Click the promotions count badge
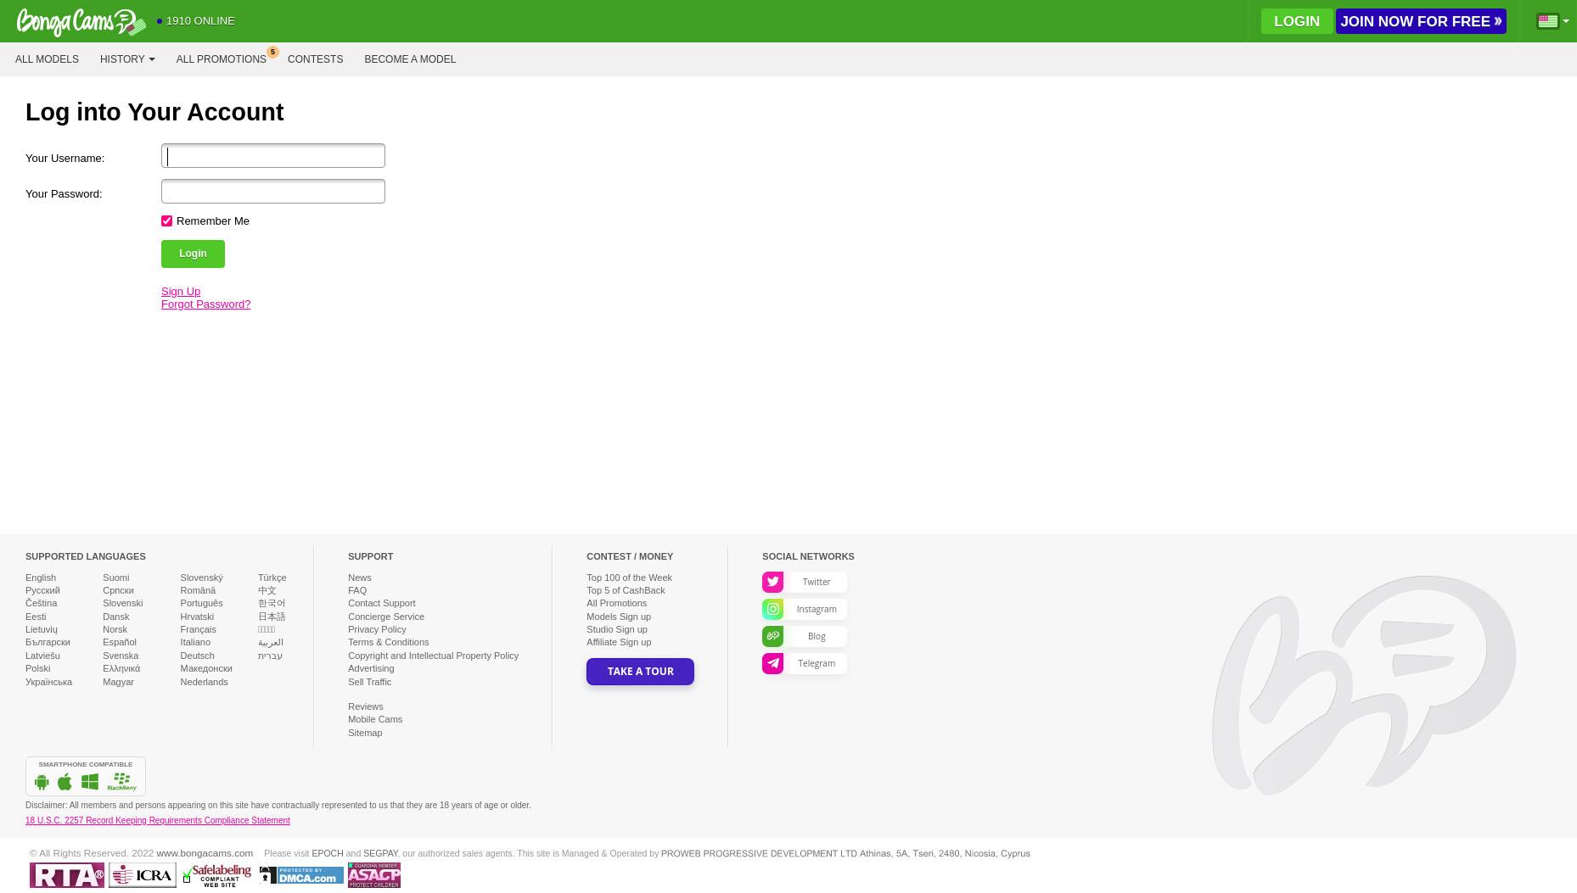 (x=272, y=52)
